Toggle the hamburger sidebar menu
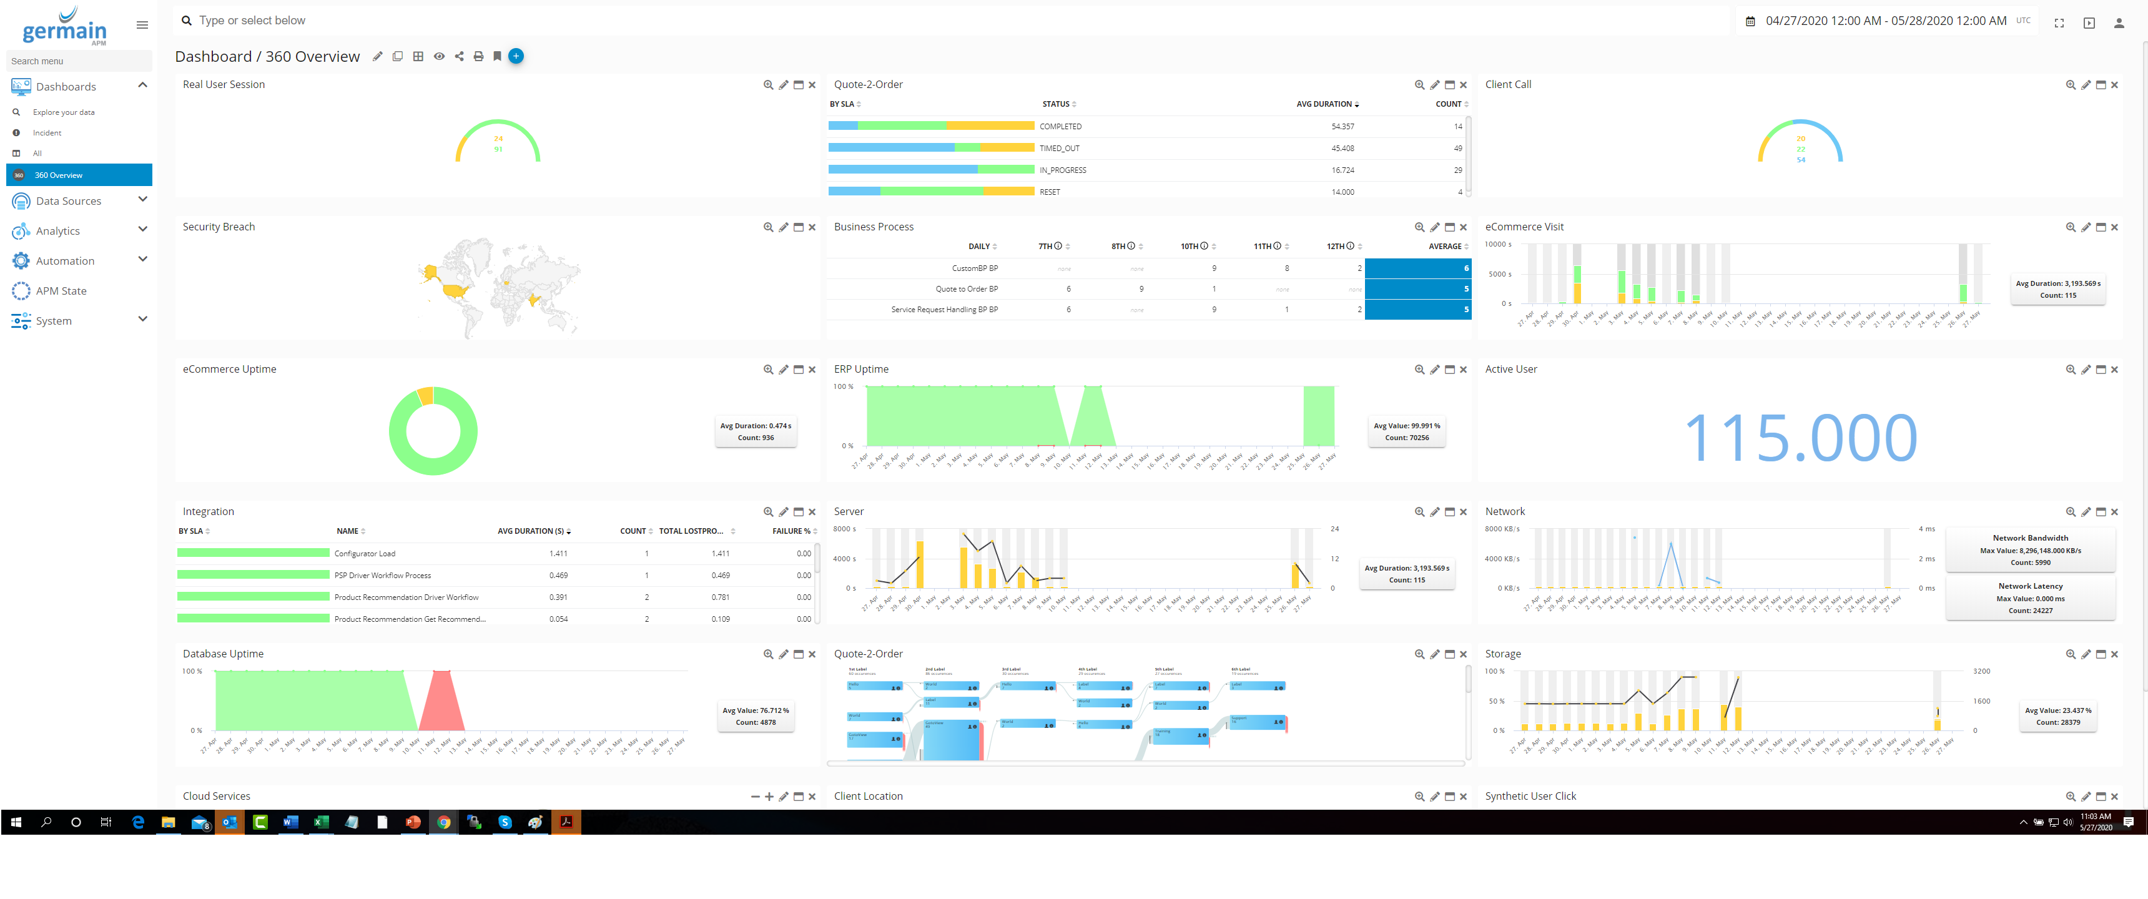 [x=142, y=25]
